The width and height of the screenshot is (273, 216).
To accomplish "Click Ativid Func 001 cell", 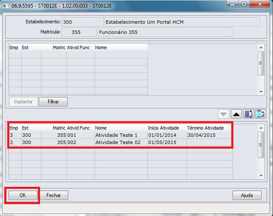I will click(x=81, y=135).
